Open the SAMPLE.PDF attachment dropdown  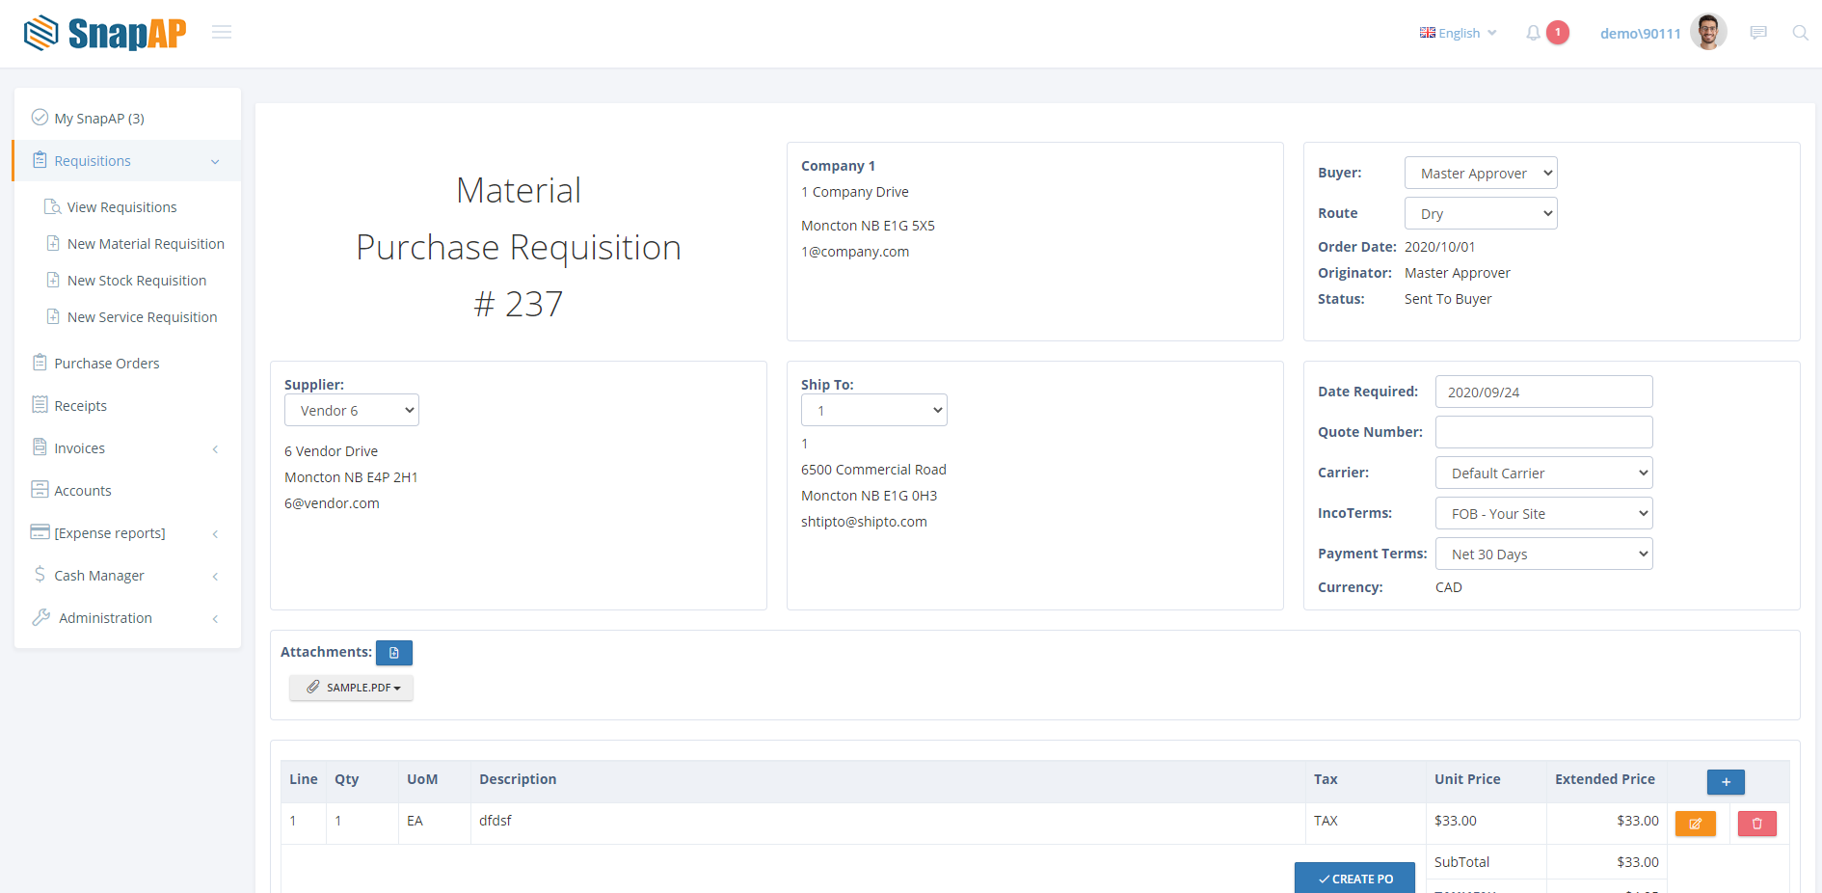pyautogui.click(x=352, y=688)
